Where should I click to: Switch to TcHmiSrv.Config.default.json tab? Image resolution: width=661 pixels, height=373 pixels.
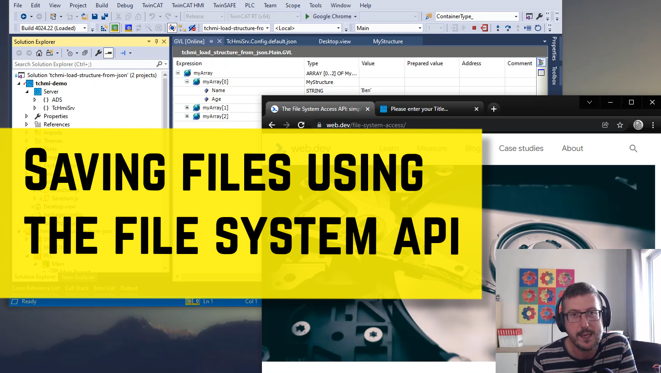[x=261, y=41]
